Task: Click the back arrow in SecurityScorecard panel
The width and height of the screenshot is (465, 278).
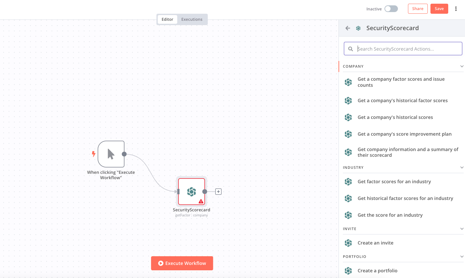Action: [348, 28]
